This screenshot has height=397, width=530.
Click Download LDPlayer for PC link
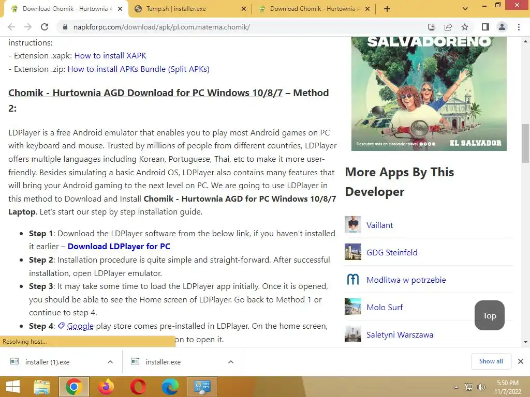tap(119, 247)
